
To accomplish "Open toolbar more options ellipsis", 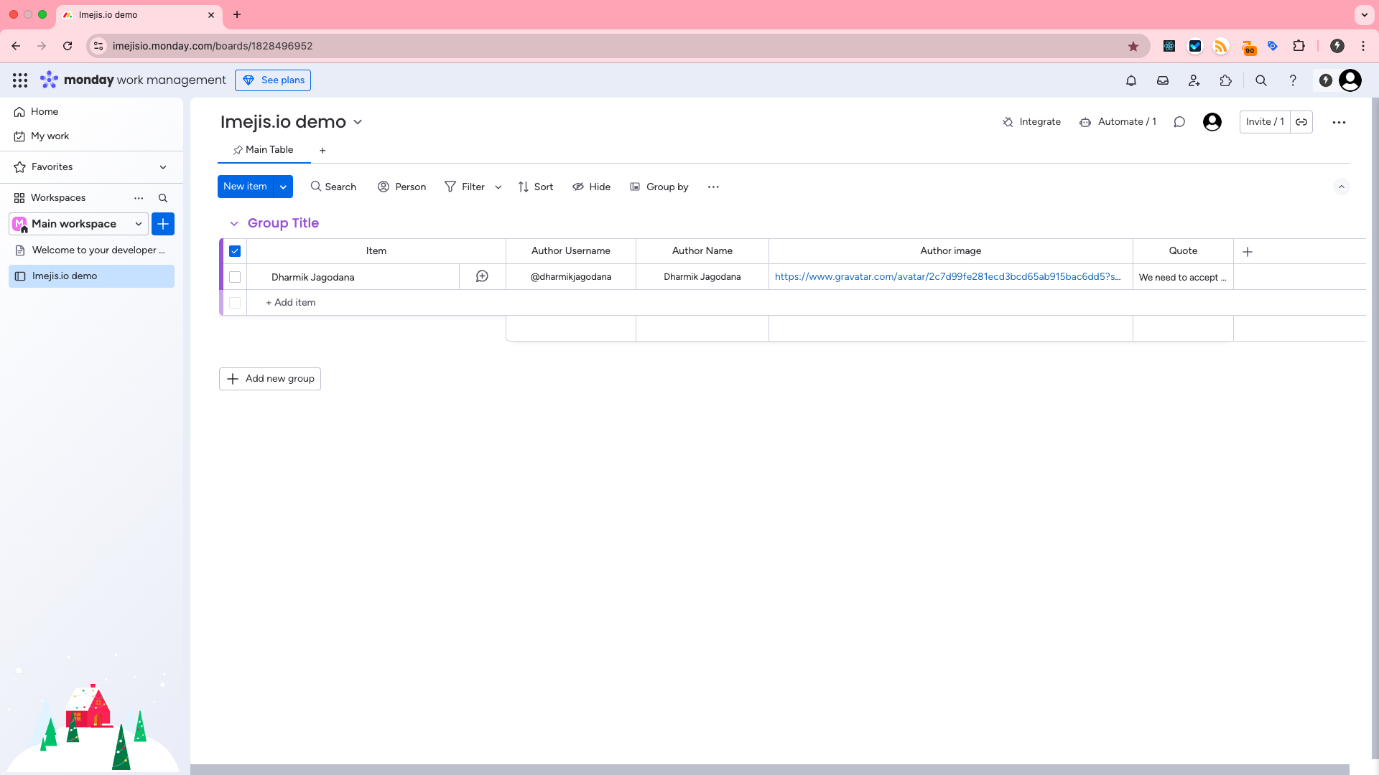I will tap(713, 187).
